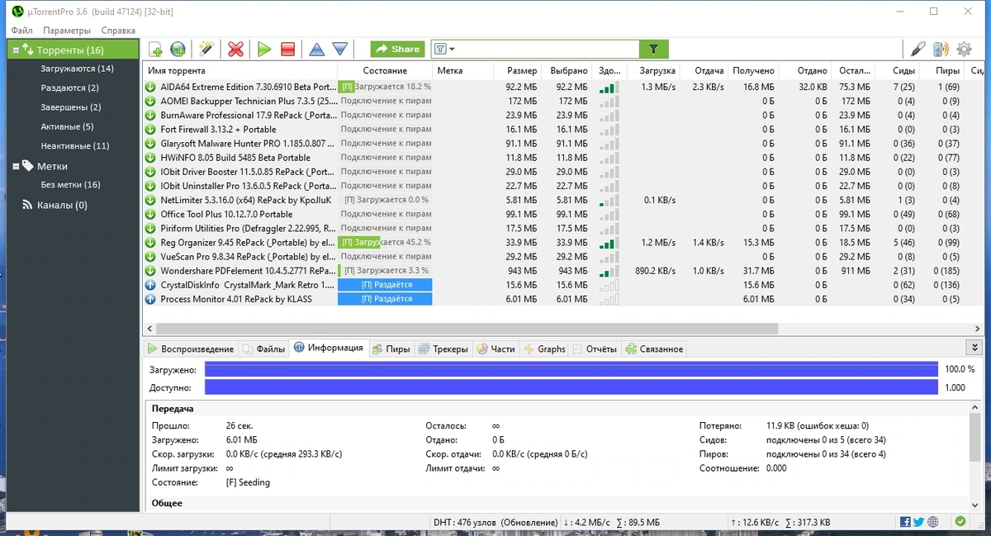
Task: Switch to the Отчёты tab
Action: [x=595, y=349]
